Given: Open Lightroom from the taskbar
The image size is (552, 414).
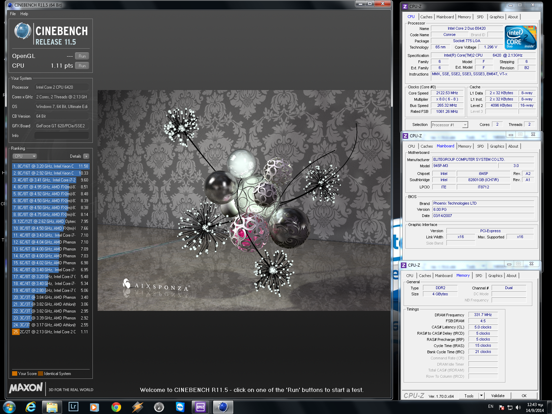Looking at the screenshot, I should pyautogui.click(x=73, y=407).
